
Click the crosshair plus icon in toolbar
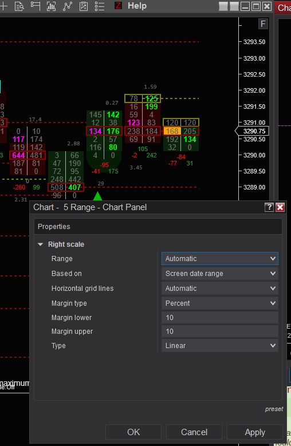click(x=3, y=6)
